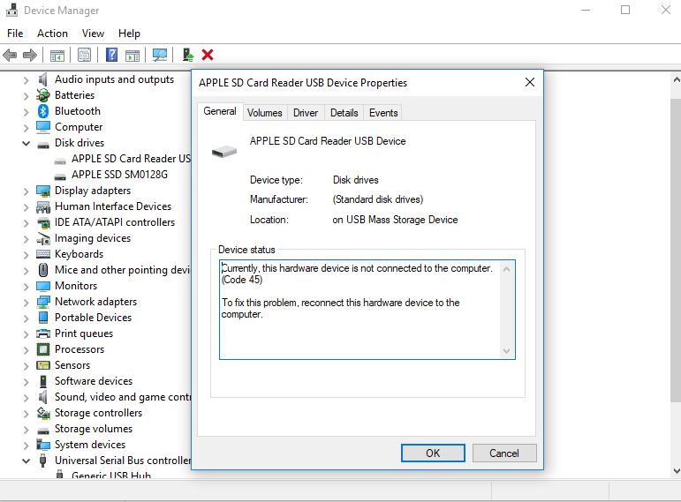Expand the IDE ATA/ATAPI controllers node
This screenshot has height=502, width=681.
tap(26, 222)
